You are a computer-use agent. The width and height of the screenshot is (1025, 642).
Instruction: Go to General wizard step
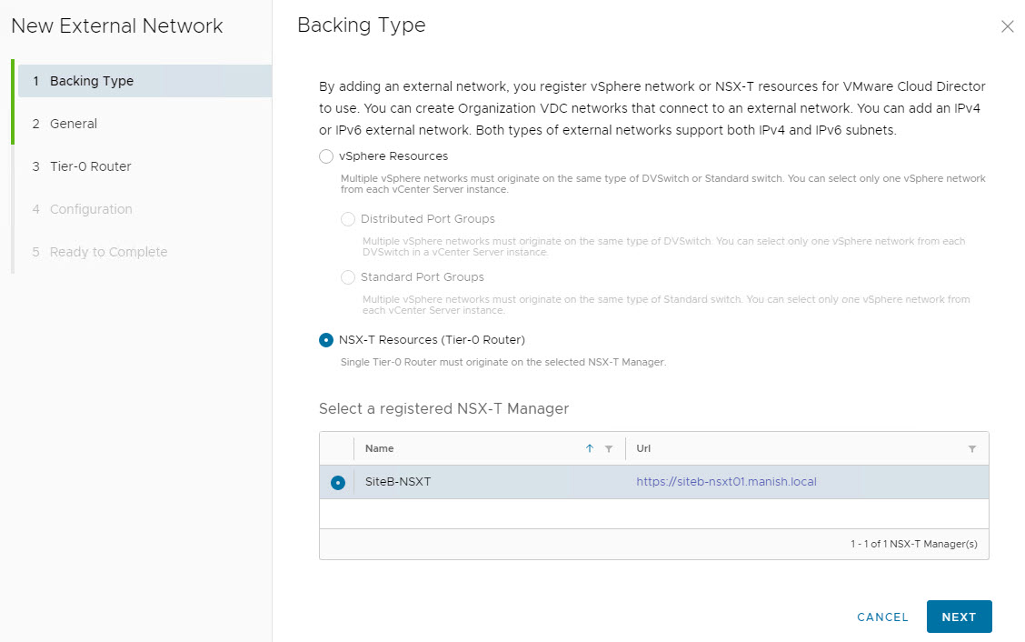pyautogui.click(x=73, y=124)
